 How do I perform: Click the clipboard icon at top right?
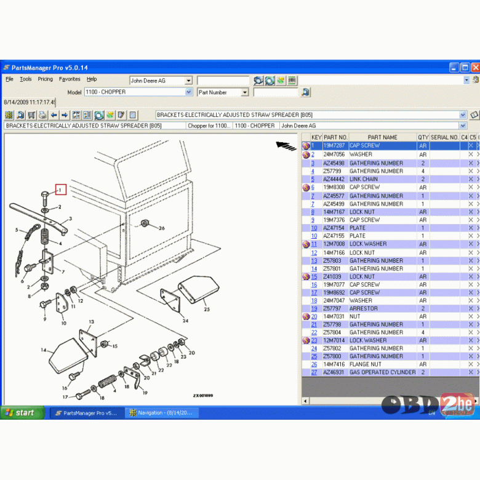476,80
